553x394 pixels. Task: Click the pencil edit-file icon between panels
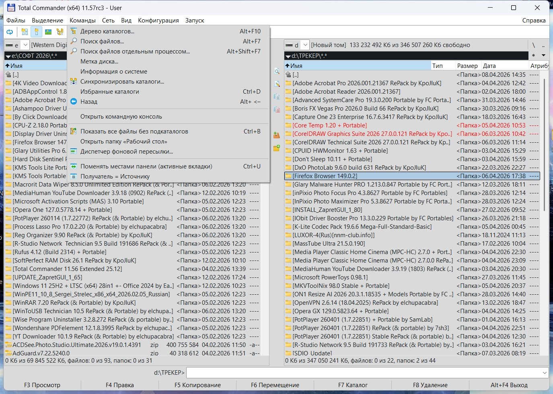click(x=277, y=84)
